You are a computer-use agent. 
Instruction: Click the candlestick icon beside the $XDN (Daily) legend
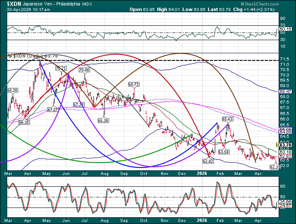point(11,56)
